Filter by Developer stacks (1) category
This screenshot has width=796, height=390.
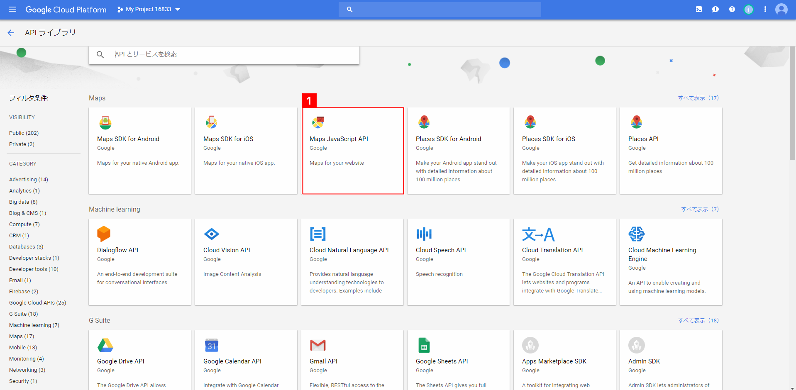34,258
